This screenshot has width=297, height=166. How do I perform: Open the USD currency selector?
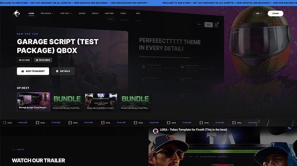[259, 13]
